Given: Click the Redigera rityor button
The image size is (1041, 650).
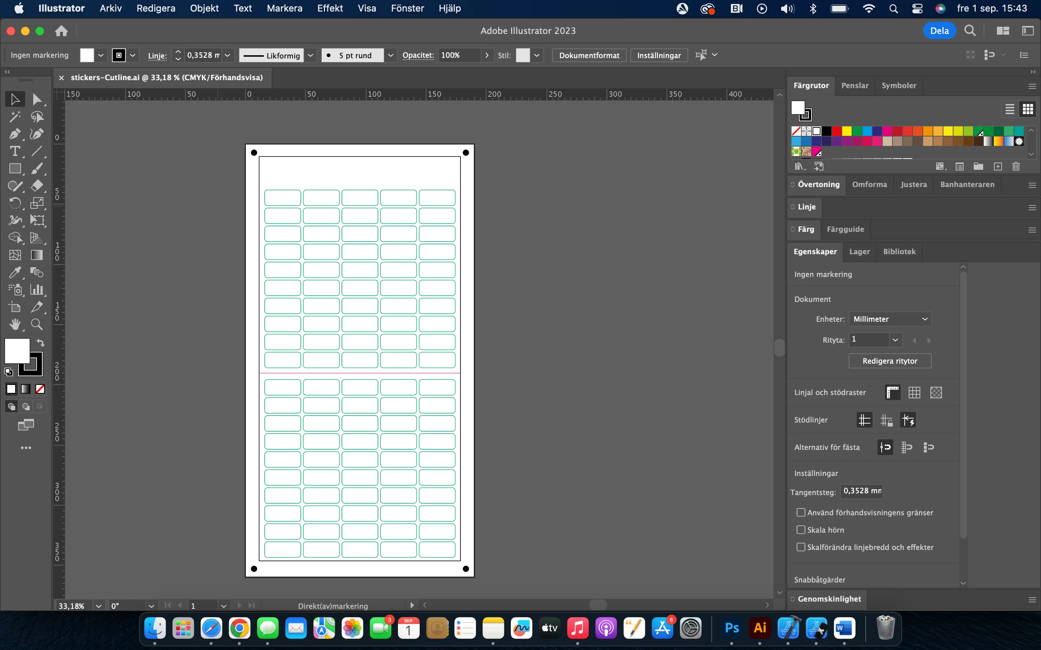Looking at the screenshot, I should point(890,361).
